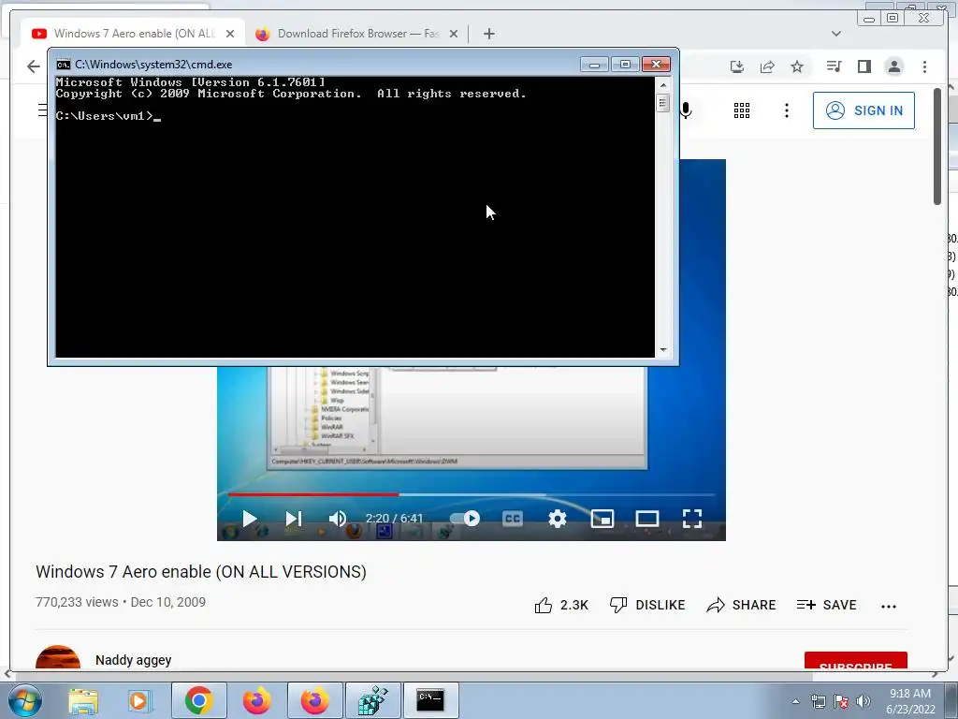
Task: Bookmark this page with star
Action: click(x=797, y=66)
